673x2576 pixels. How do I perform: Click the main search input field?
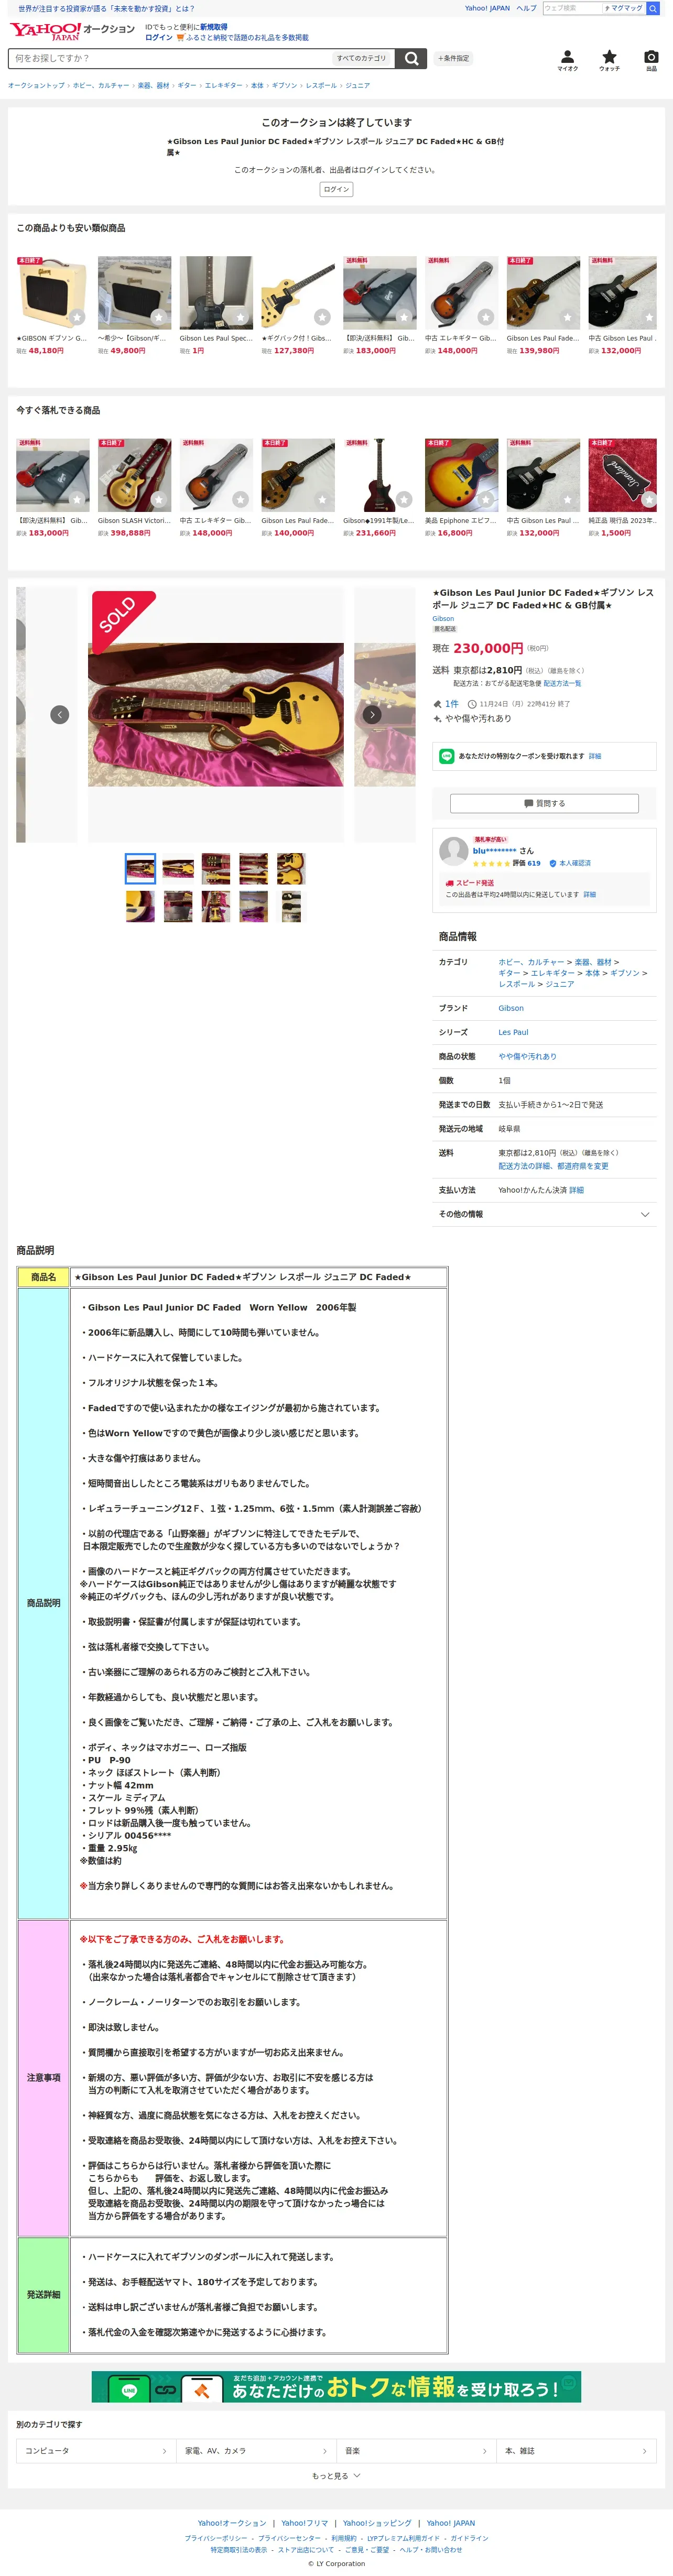[x=170, y=58]
